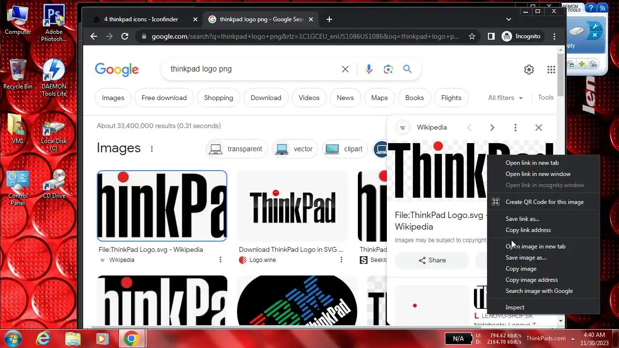Choose the vector image suggestion
This screenshot has width=619, height=348.
click(x=295, y=149)
